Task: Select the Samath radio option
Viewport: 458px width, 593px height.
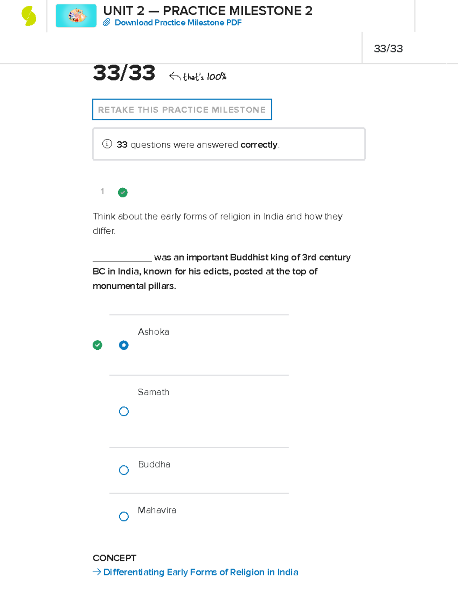Action: tap(124, 411)
